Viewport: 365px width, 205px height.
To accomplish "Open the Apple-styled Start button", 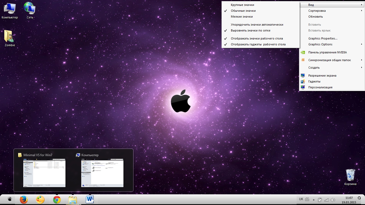I will 10,199.
